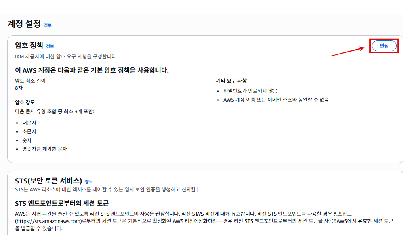Click the 8자 minimum length value
The height and width of the screenshot is (235, 403).
[x=19, y=88]
